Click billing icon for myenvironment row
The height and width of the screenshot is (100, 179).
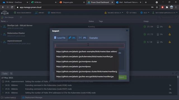170,42
